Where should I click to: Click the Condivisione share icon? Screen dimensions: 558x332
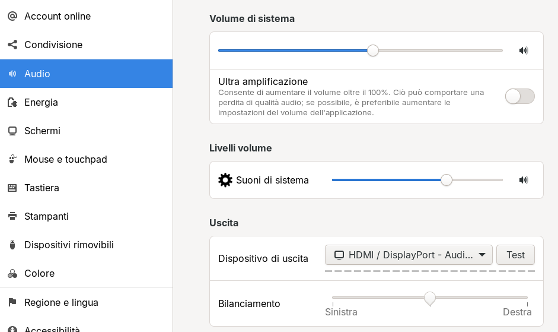pos(12,45)
